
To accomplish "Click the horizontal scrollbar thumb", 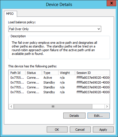I will click(53, 106).
